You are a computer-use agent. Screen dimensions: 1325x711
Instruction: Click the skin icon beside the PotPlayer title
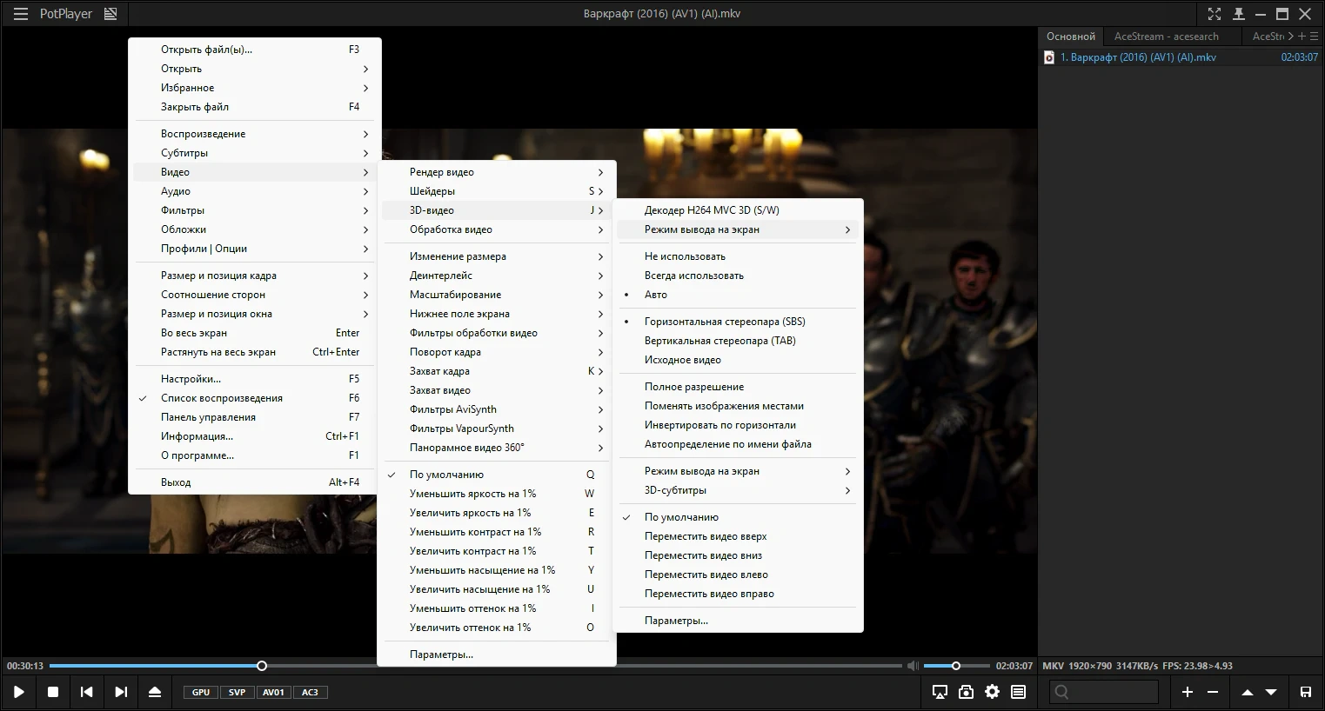[x=110, y=14]
